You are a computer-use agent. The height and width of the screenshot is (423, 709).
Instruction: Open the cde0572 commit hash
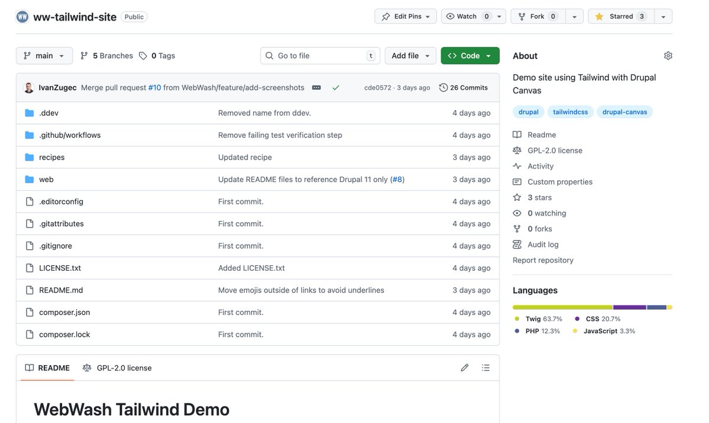tap(378, 87)
